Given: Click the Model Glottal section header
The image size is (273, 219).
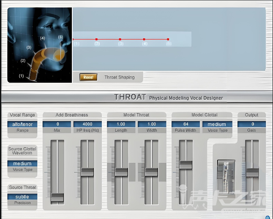Looking at the screenshot, I should 205,115.
